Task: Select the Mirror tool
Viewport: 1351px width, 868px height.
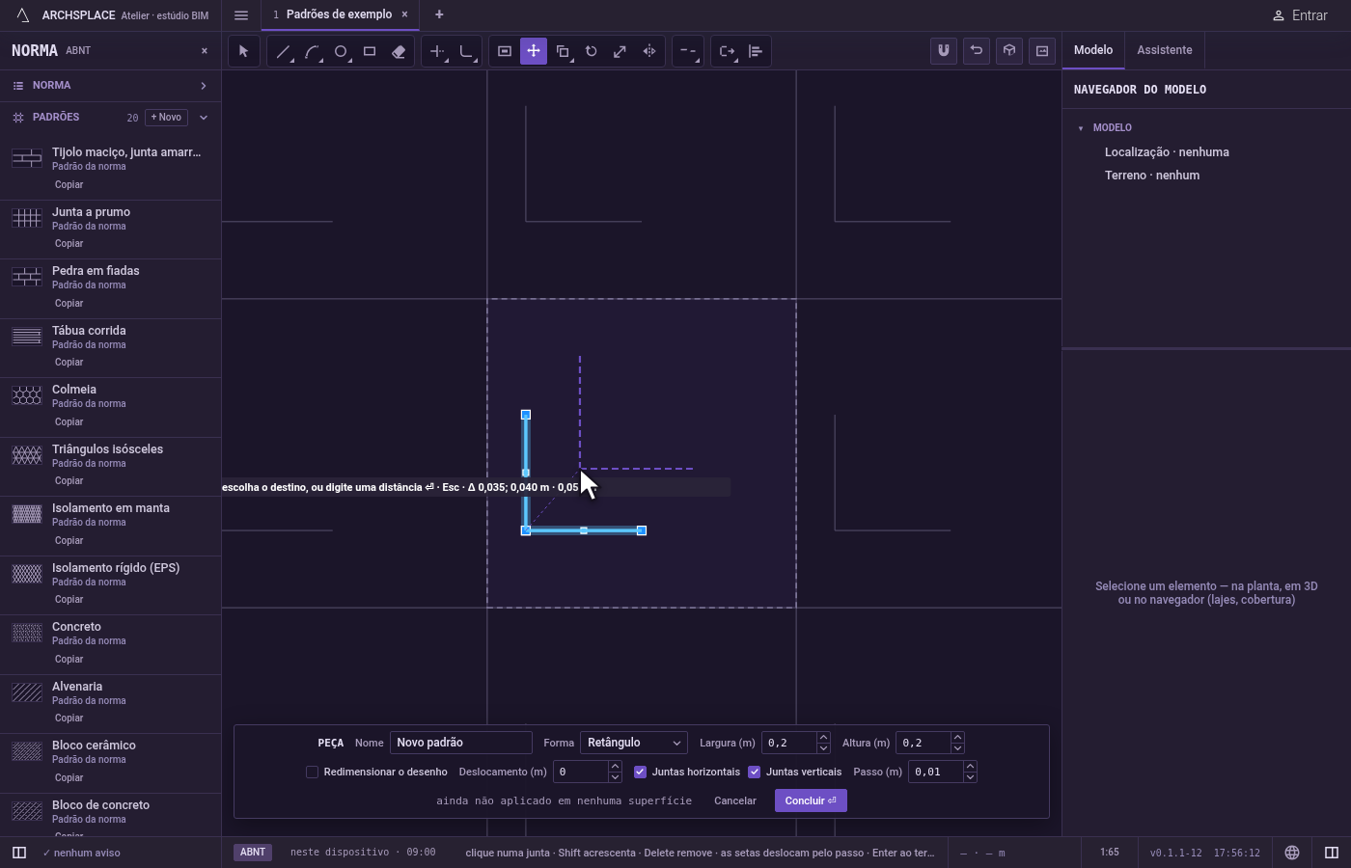Action: (649, 51)
